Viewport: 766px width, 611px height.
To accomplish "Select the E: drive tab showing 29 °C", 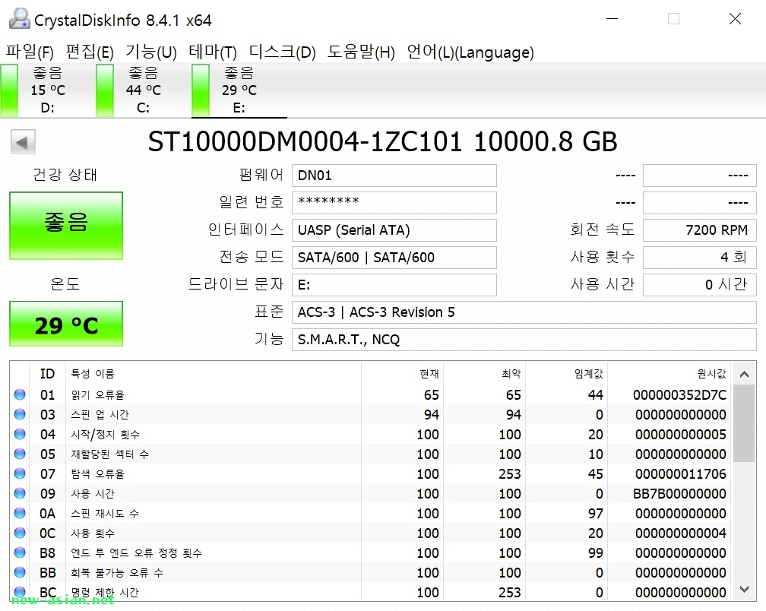I will tap(239, 90).
